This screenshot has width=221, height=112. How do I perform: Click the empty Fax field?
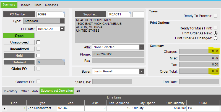[x=118, y=61]
